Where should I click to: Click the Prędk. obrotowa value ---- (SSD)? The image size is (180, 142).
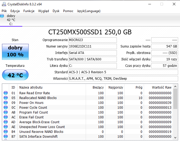(165, 53)
